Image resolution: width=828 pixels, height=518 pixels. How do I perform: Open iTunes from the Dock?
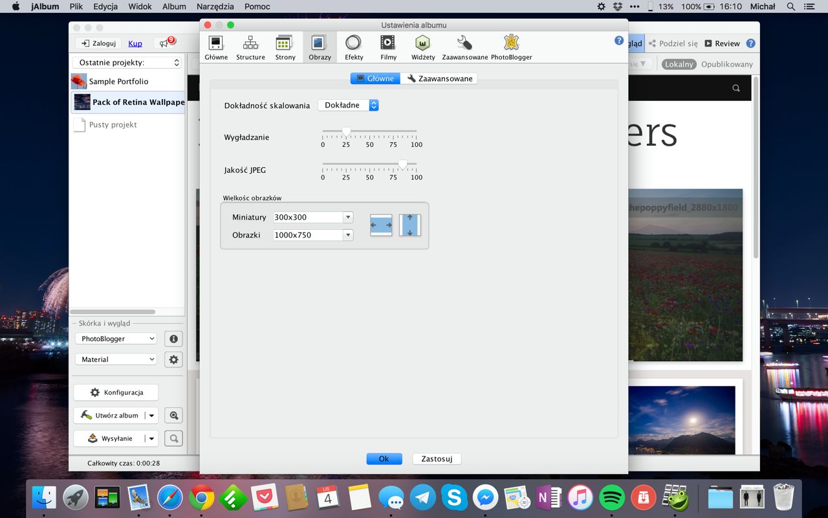pyautogui.click(x=580, y=498)
